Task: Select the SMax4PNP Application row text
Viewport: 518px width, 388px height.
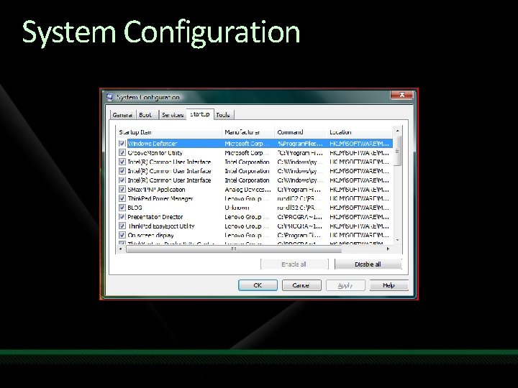Action: tap(156, 190)
